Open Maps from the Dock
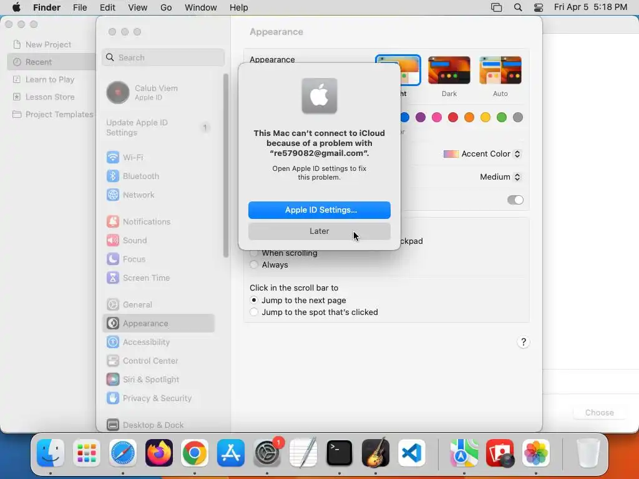The height and width of the screenshot is (479, 639). pos(464,453)
